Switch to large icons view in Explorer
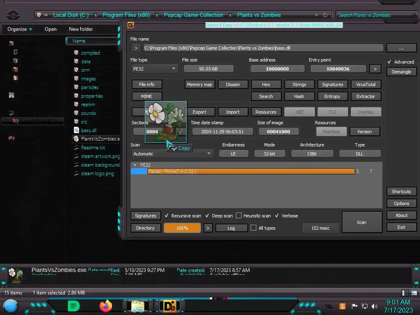 click(x=414, y=292)
